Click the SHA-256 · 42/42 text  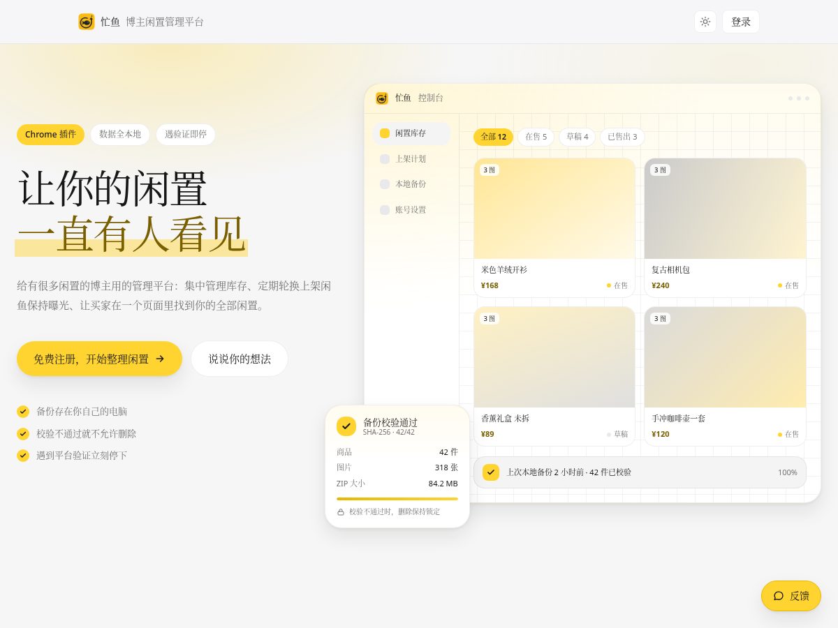click(x=389, y=432)
